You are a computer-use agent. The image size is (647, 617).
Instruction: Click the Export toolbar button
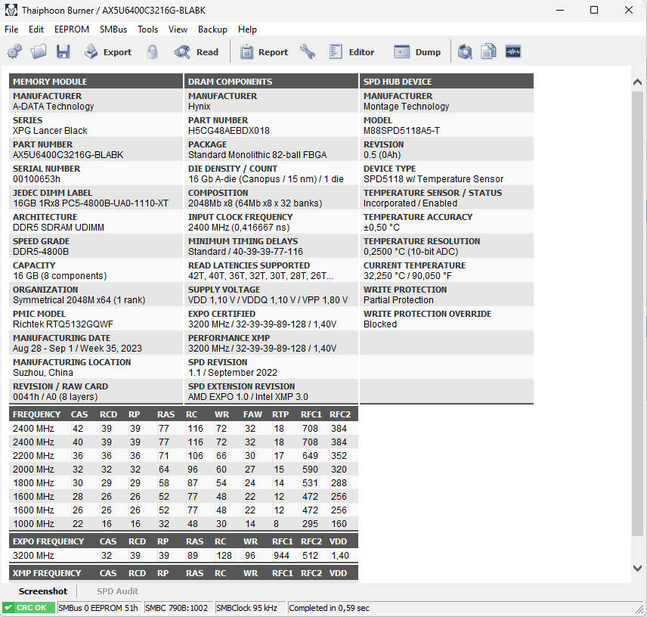point(107,52)
